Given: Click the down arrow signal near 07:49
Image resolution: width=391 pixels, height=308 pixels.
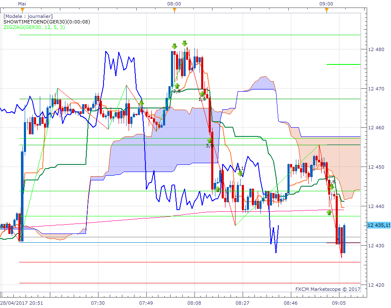Looking at the screenshot, I should pyautogui.click(x=141, y=103).
